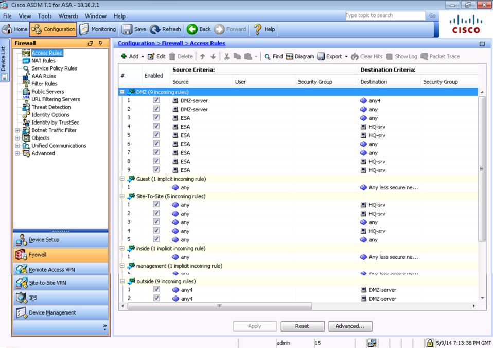Click the Save disk icon
The width and height of the screenshot is (493, 348).
pos(127,29)
